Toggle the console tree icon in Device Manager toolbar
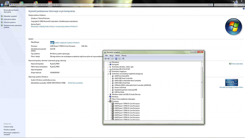Image resolution: width=245 pixels, height=138 pixels. [112, 59]
